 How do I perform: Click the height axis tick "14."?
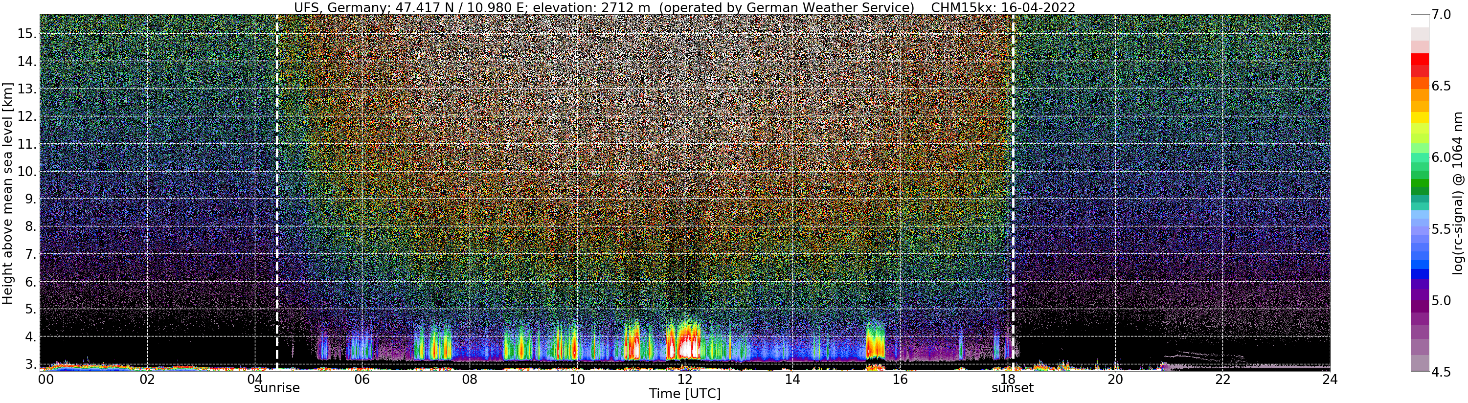[27, 61]
